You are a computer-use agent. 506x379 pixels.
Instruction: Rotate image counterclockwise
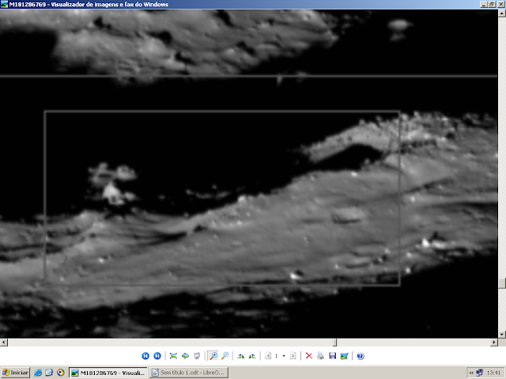252,356
